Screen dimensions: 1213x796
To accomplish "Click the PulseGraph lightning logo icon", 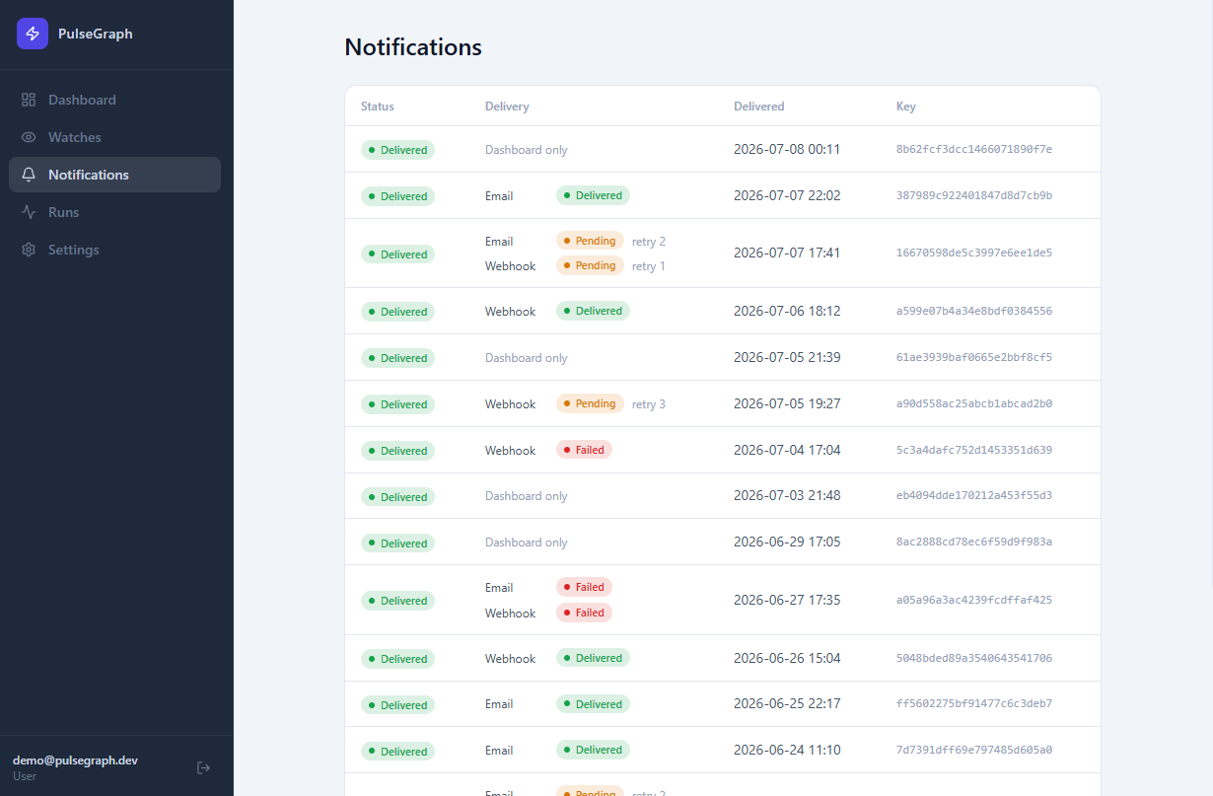I will tap(33, 34).
